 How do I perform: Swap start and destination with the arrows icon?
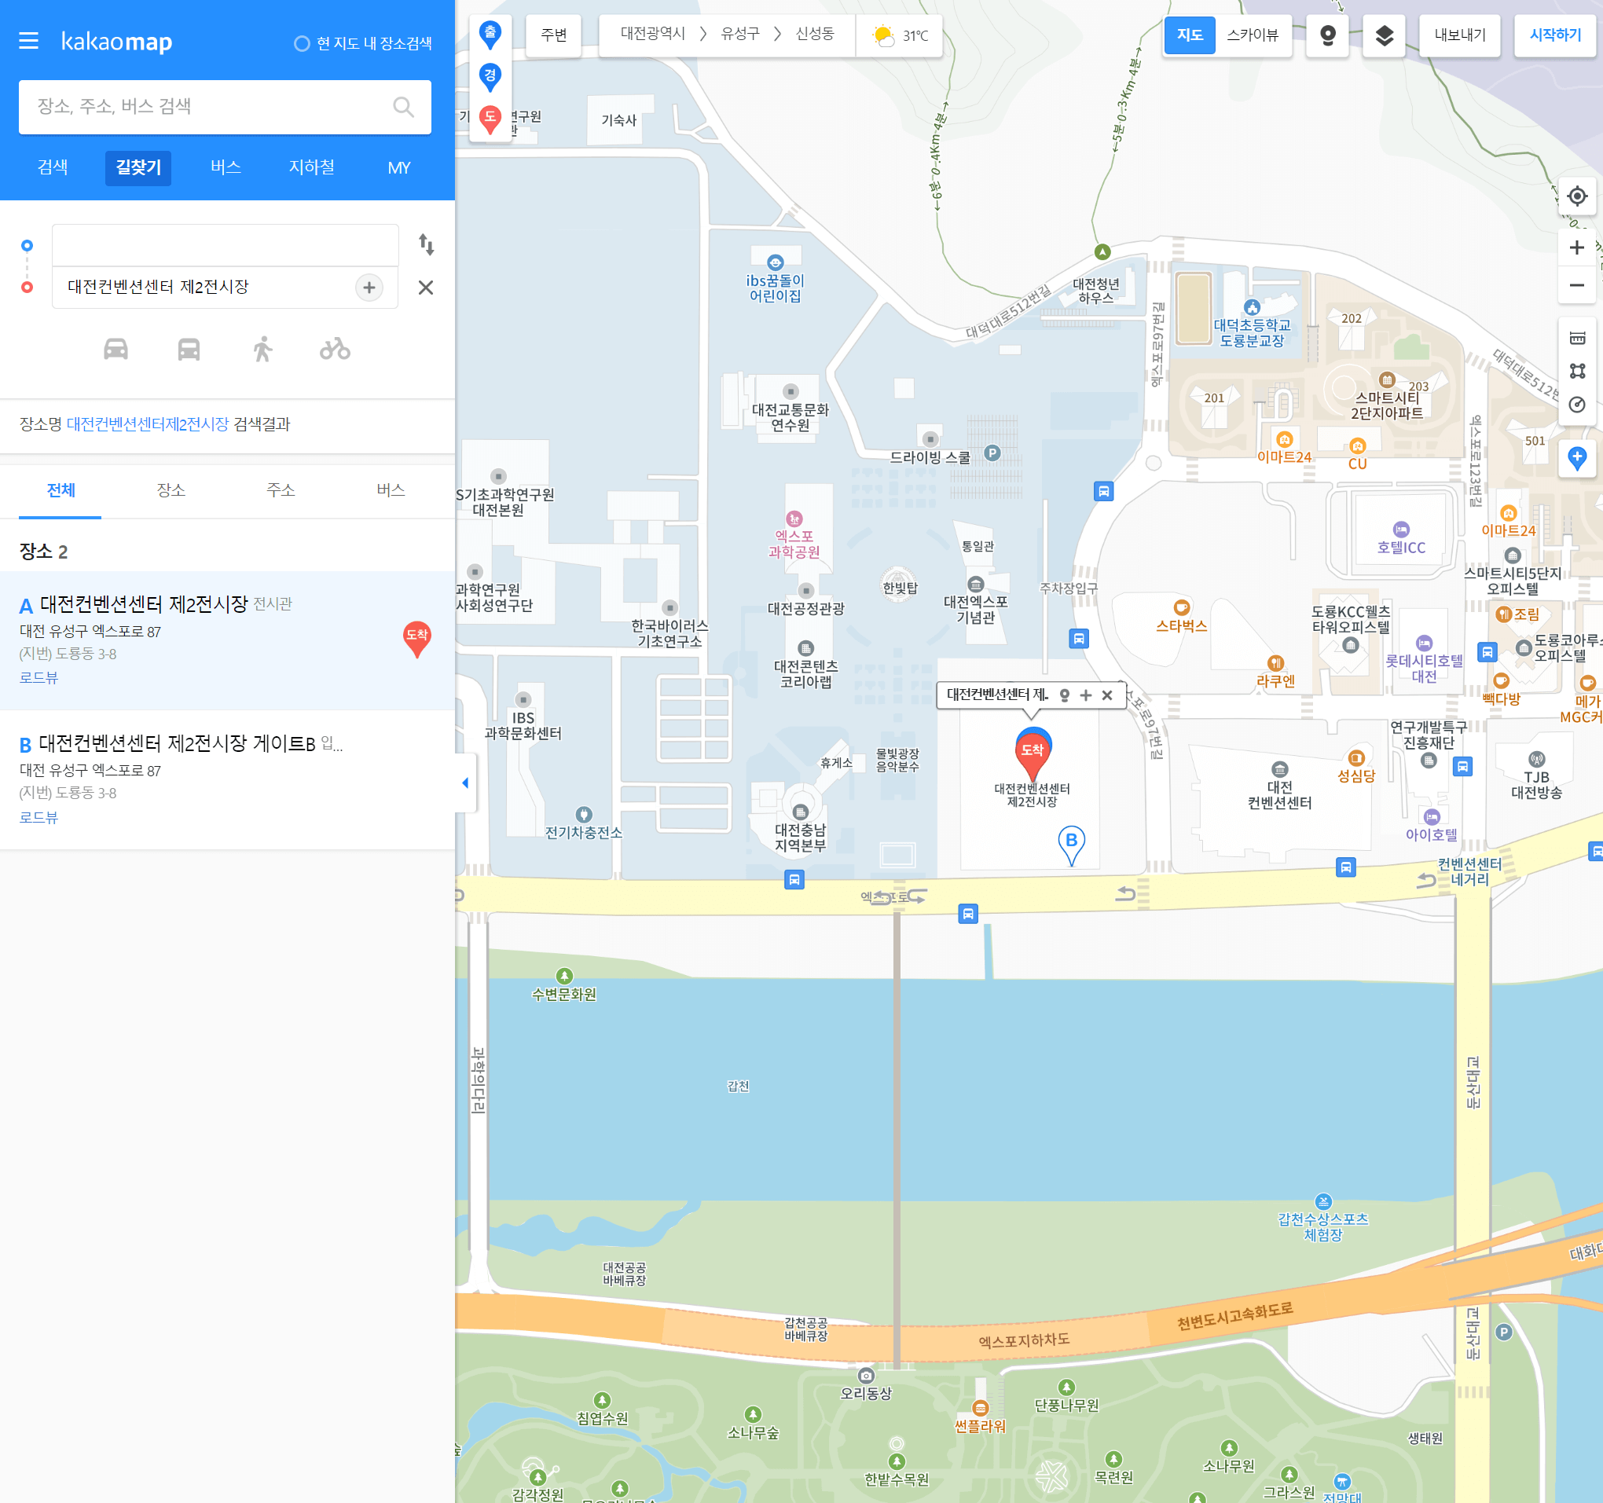pos(427,244)
